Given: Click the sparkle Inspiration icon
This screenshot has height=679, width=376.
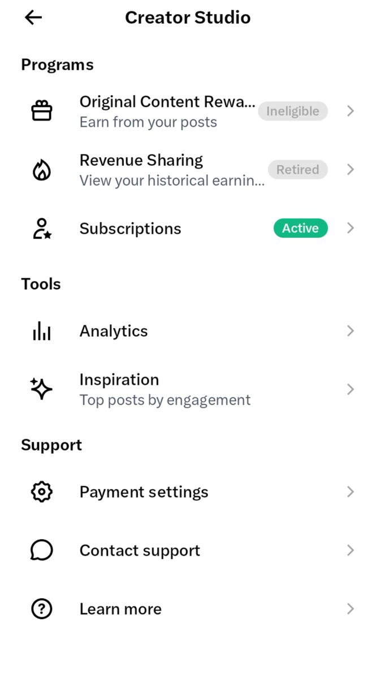Looking at the screenshot, I should tap(41, 389).
